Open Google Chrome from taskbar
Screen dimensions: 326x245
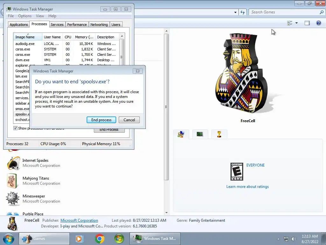(x=100, y=239)
